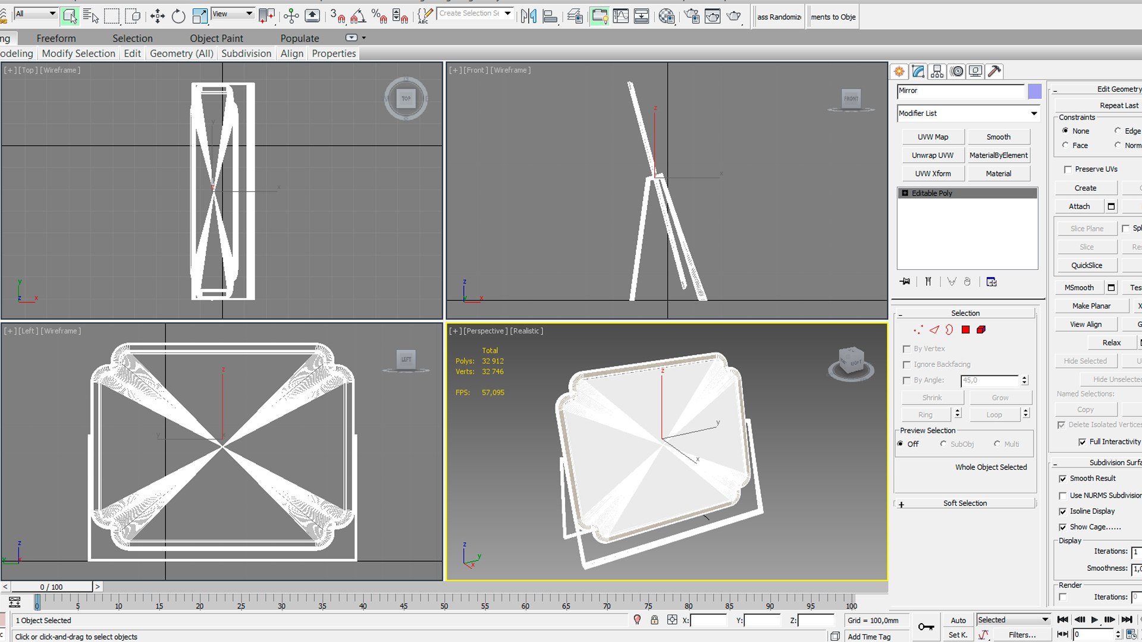This screenshot has width=1142, height=642.
Task: Click the Mirror tool icon
Action: [528, 16]
